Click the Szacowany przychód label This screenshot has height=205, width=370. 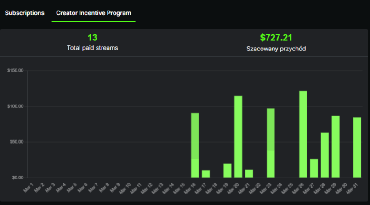[276, 48]
